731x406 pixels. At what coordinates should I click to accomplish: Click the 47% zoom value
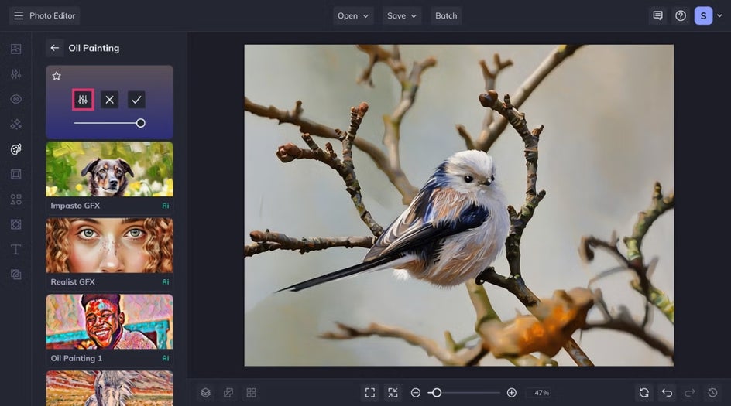click(x=541, y=393)
